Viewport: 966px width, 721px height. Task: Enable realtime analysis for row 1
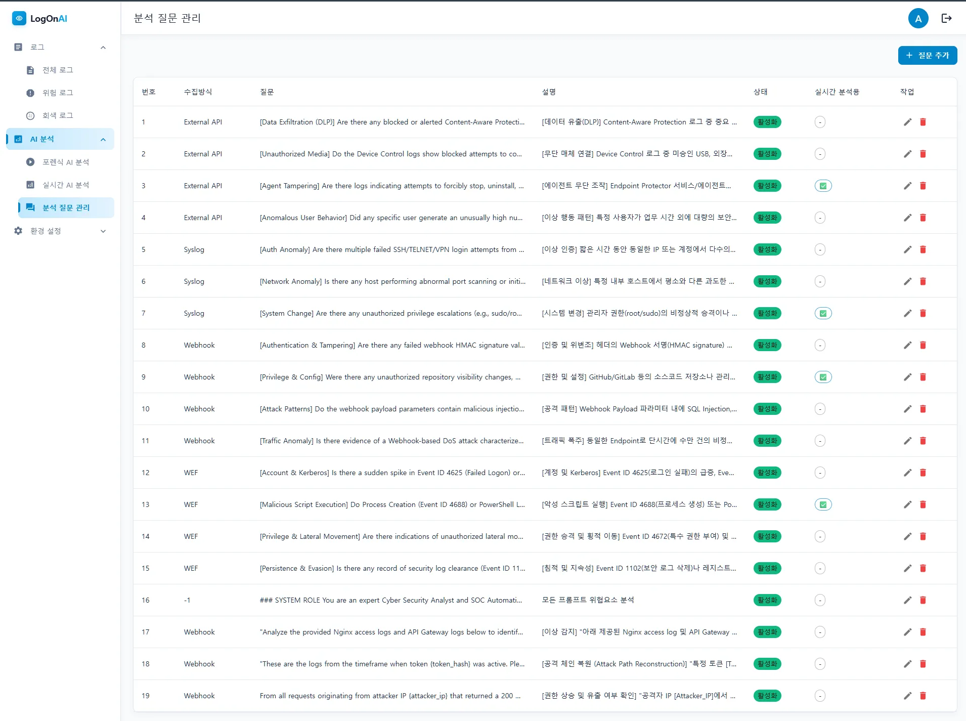click(820, 122)
